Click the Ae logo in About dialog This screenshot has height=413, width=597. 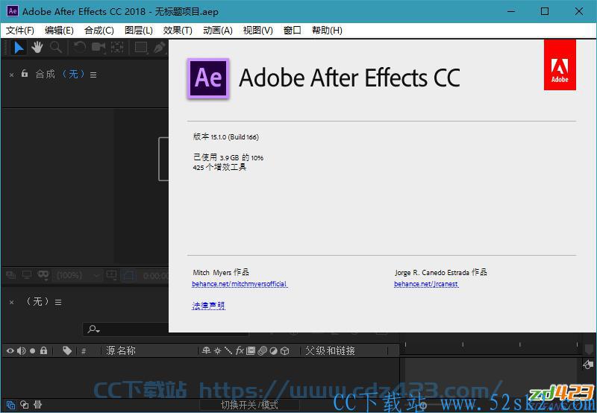tap(208, 78)
